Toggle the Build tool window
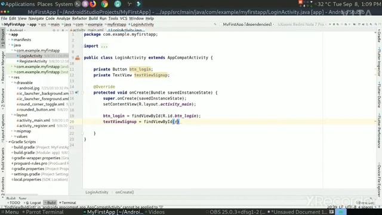This screenshot has width=382, height=215. (50, 203)
